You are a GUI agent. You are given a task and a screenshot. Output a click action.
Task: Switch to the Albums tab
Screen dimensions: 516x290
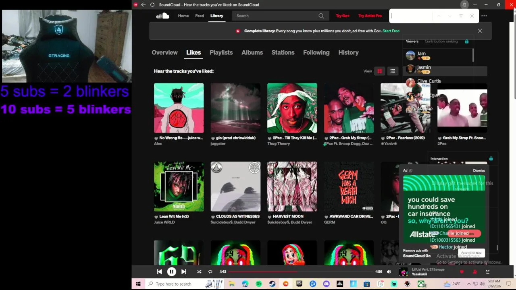(252, 52)
